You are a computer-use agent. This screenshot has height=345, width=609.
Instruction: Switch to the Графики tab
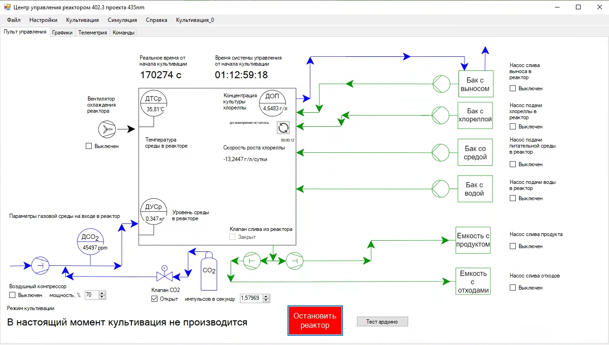(62, 33)
